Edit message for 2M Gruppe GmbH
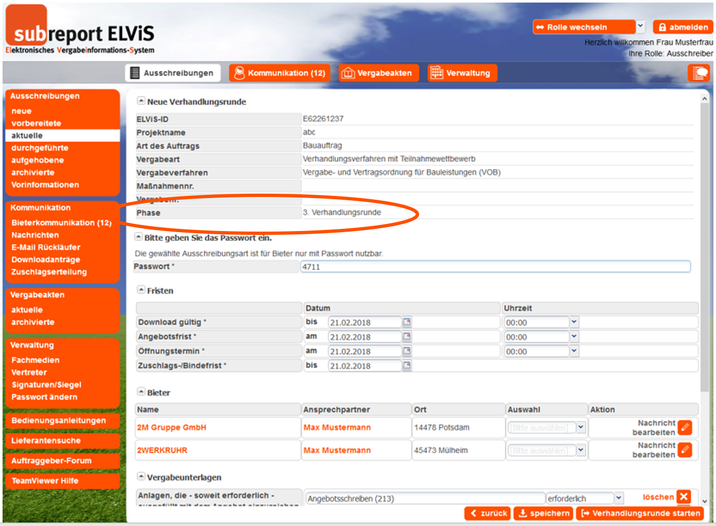Image resolution: width=716 pixels, height=526 pixels. (x=685, y=428)
